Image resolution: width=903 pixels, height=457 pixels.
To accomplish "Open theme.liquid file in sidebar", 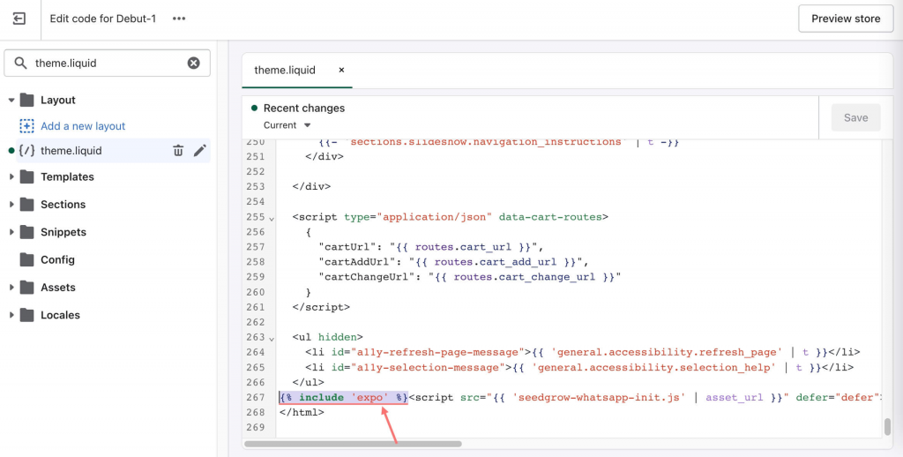I will click(x=71, y=150).
